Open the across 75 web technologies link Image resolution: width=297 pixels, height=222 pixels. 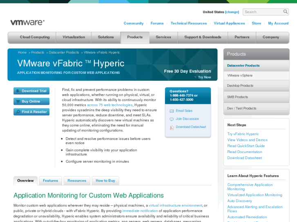click(x=109, y=105)
